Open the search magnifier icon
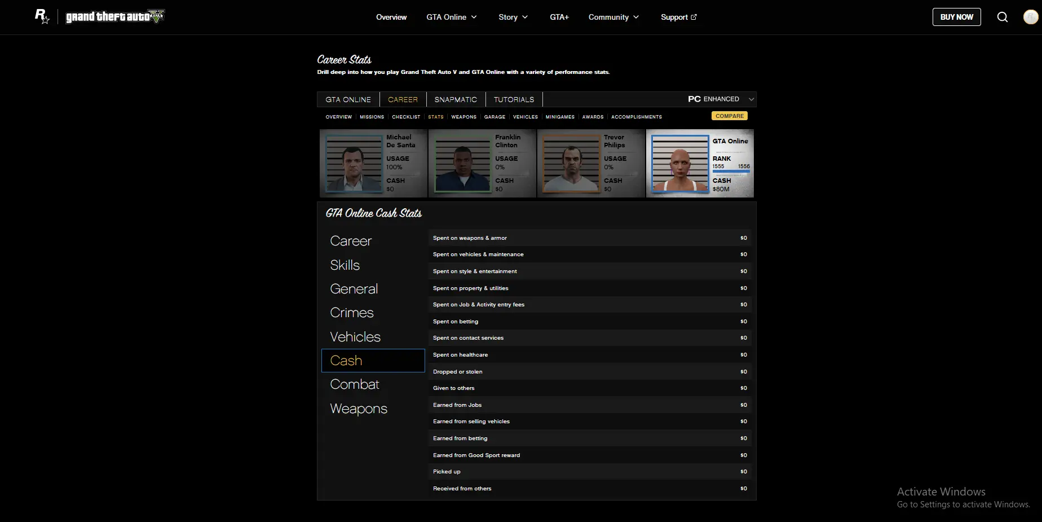 click(1002, 17)
